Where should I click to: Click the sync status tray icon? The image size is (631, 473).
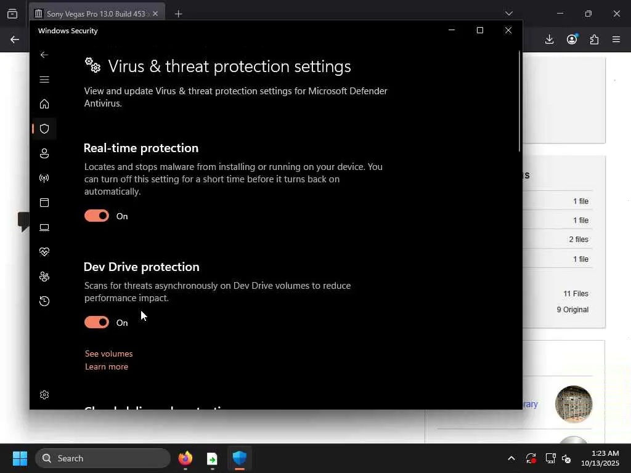[531, 458]
